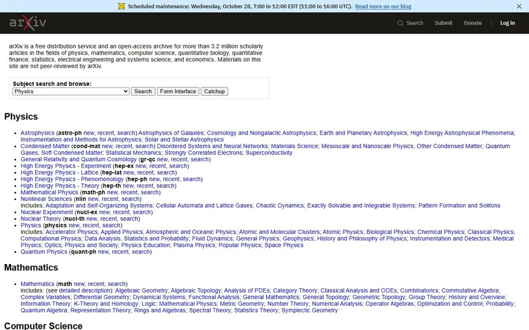Open the Mathematics (math) archive link
The height and width of the screenshot is (330, 529).
pos(37,284)
